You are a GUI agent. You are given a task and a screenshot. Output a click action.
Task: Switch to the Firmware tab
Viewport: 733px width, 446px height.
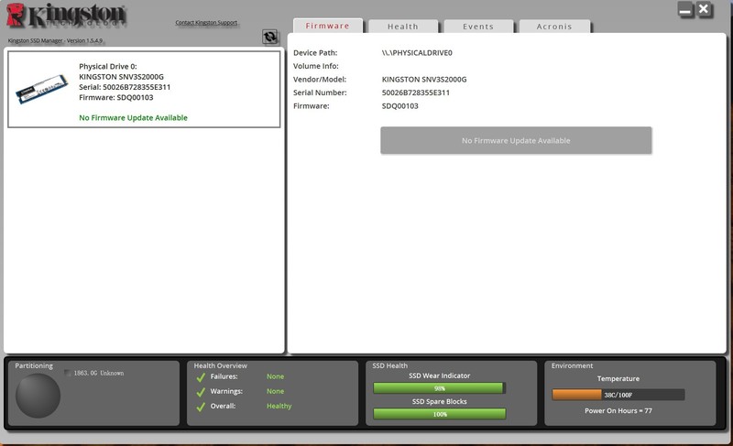point(328,26)
